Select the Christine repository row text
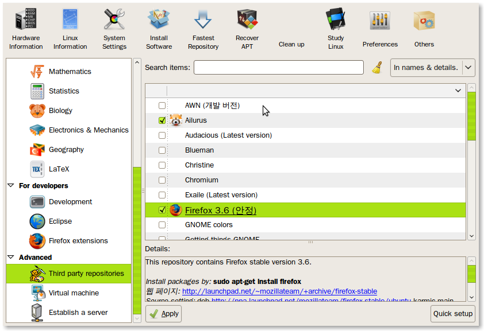 pyautogui.click(x=199, y=165)
